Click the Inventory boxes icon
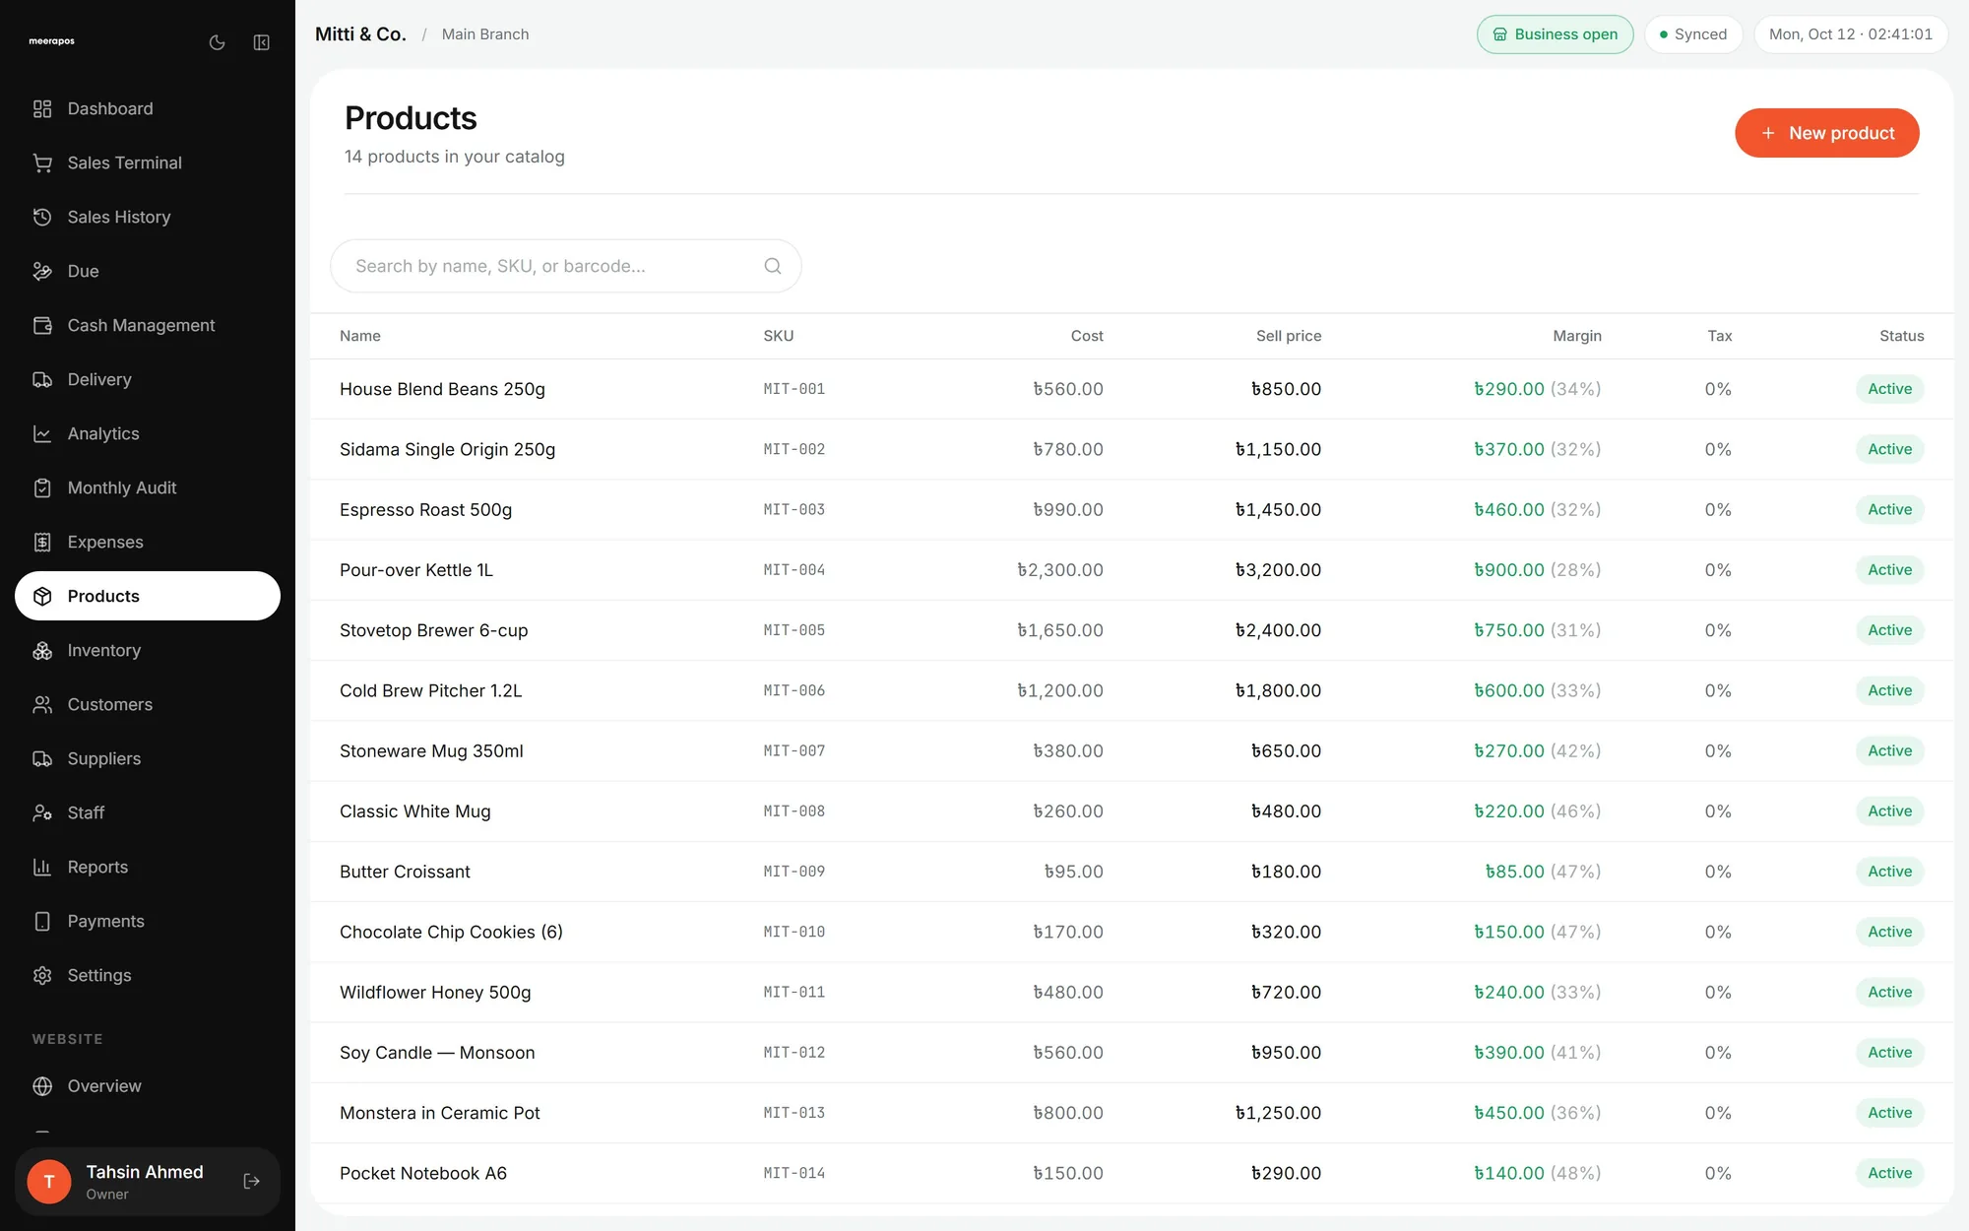 pyautogui.click(x=42, y=650)
